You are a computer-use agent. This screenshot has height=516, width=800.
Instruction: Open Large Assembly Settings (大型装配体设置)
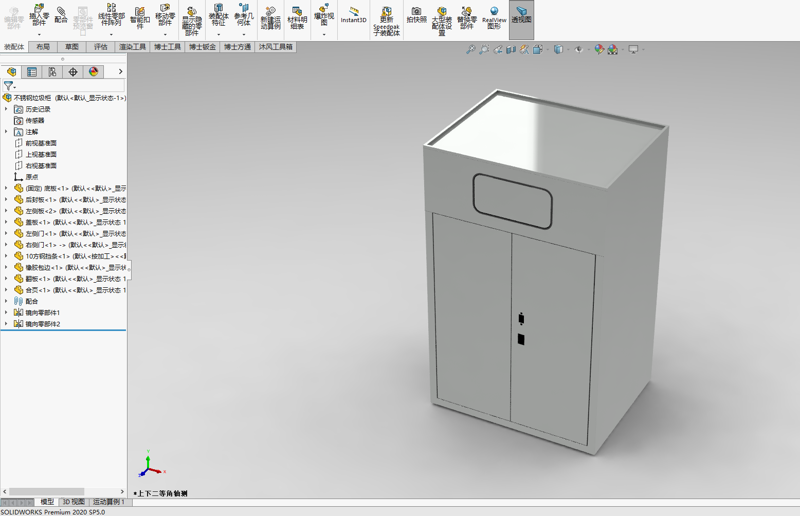[442, 21]
